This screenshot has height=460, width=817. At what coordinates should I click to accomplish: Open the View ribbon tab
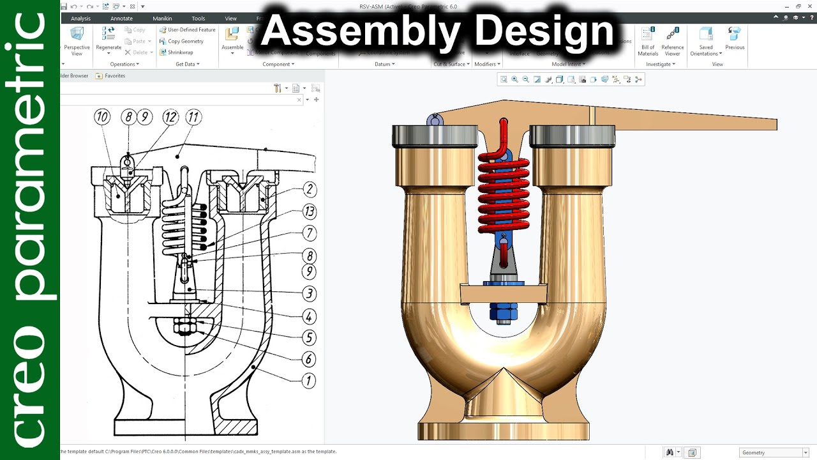[x=231, y=19]
